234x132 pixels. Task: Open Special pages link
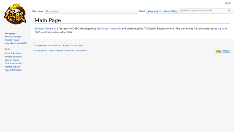12,60
